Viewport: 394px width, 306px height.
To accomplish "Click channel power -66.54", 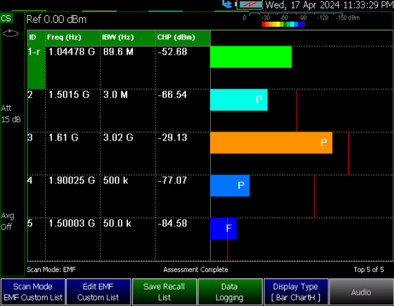I will pos(172,95).
